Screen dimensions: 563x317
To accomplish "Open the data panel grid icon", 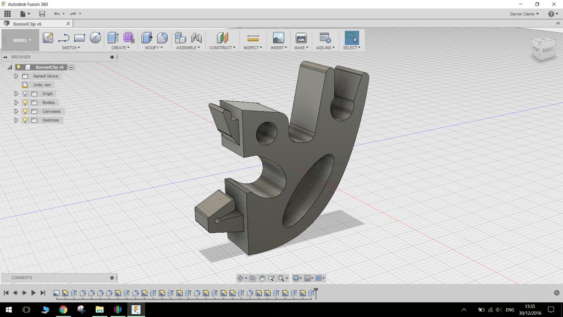I will tap(8, 14).
